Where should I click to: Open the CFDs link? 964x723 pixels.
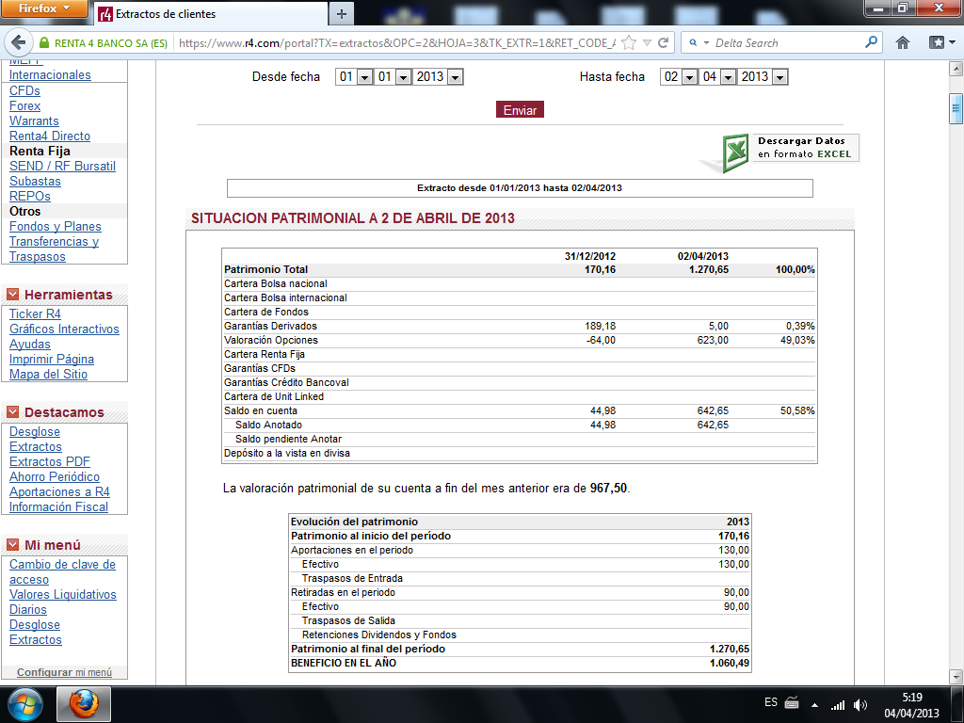click(x=24, y=91)
